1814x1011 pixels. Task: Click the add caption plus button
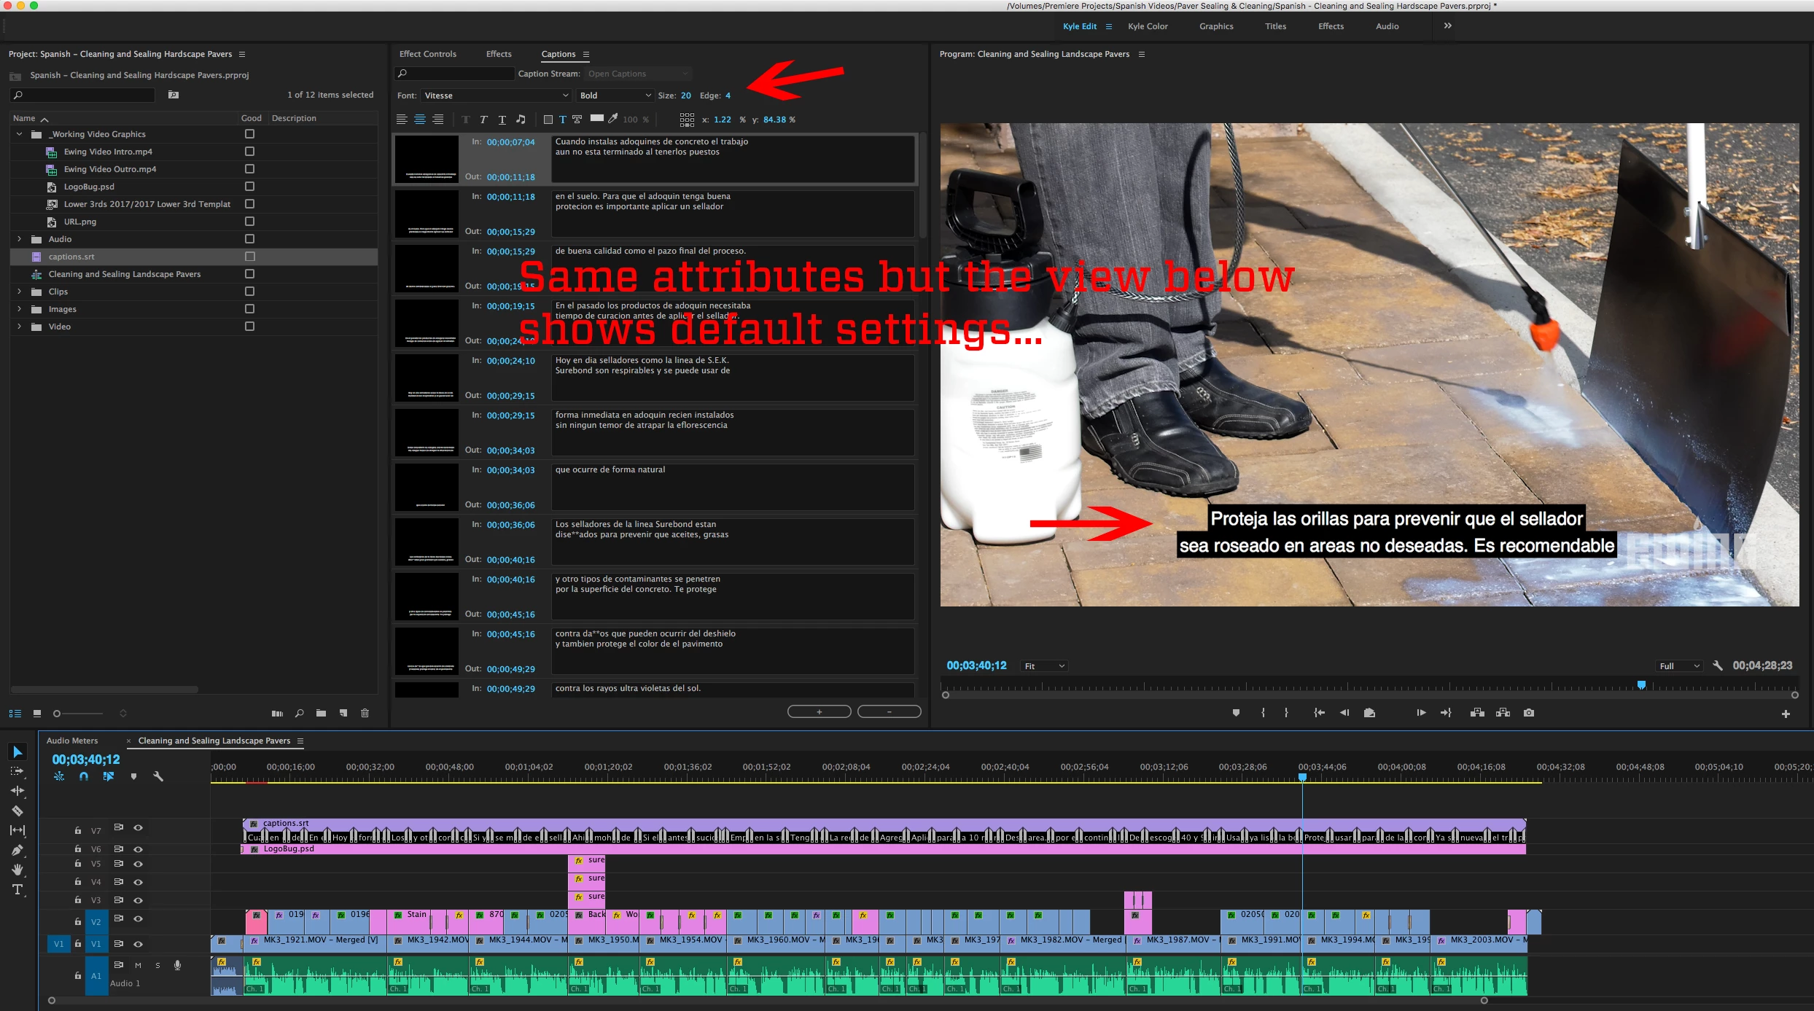819,711
